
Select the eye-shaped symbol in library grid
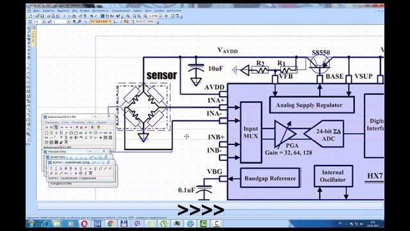click(105, 133)
